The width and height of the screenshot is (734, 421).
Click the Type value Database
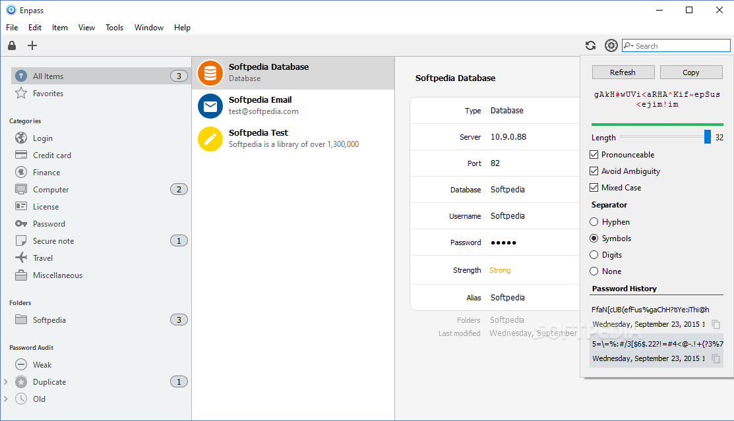point(507,111)
